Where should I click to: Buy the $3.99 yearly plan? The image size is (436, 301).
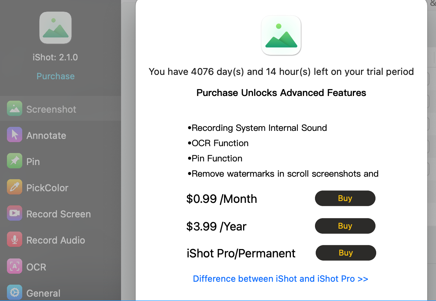(x=345, y=226)
